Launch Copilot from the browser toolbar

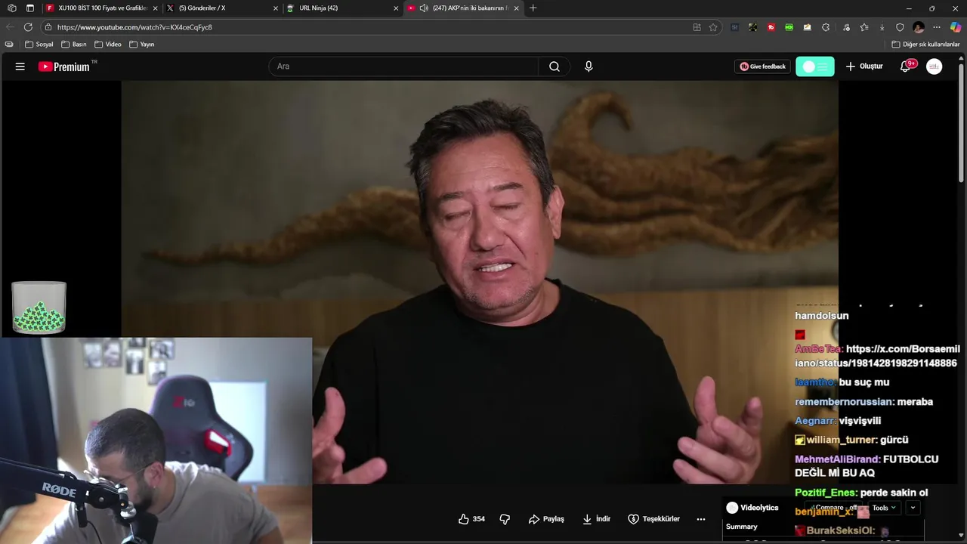coord(956,27)
